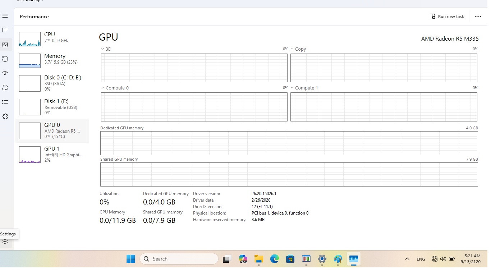Open the Details page icon
This screenshot has width=491, height=276.
tap(5, 102)
